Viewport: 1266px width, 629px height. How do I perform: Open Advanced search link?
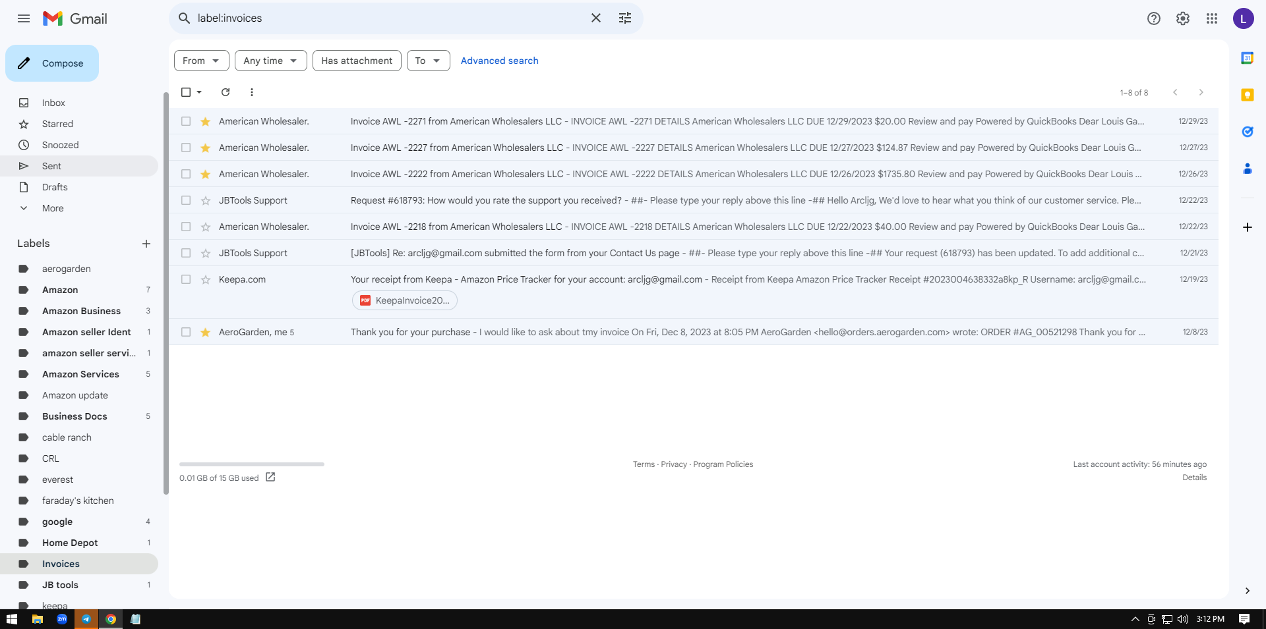coord(500,61)
